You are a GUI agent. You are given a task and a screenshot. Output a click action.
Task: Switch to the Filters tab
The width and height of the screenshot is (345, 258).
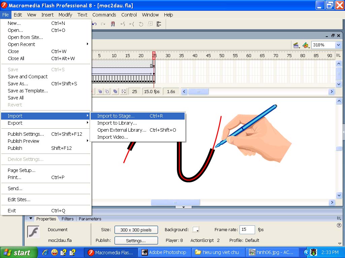[x=67, y=219]
